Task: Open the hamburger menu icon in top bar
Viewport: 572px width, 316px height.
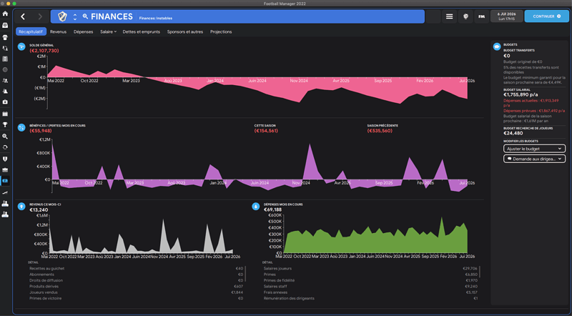Action: [x=449, y=16]
